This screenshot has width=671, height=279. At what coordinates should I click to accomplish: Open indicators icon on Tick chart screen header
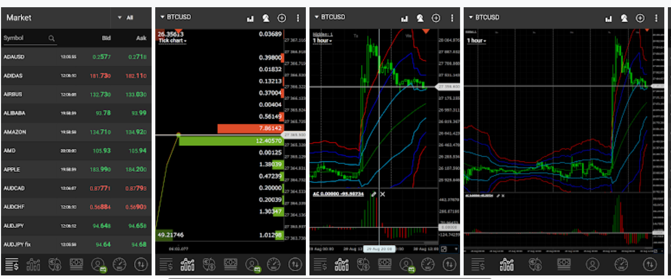click(266, 18)
